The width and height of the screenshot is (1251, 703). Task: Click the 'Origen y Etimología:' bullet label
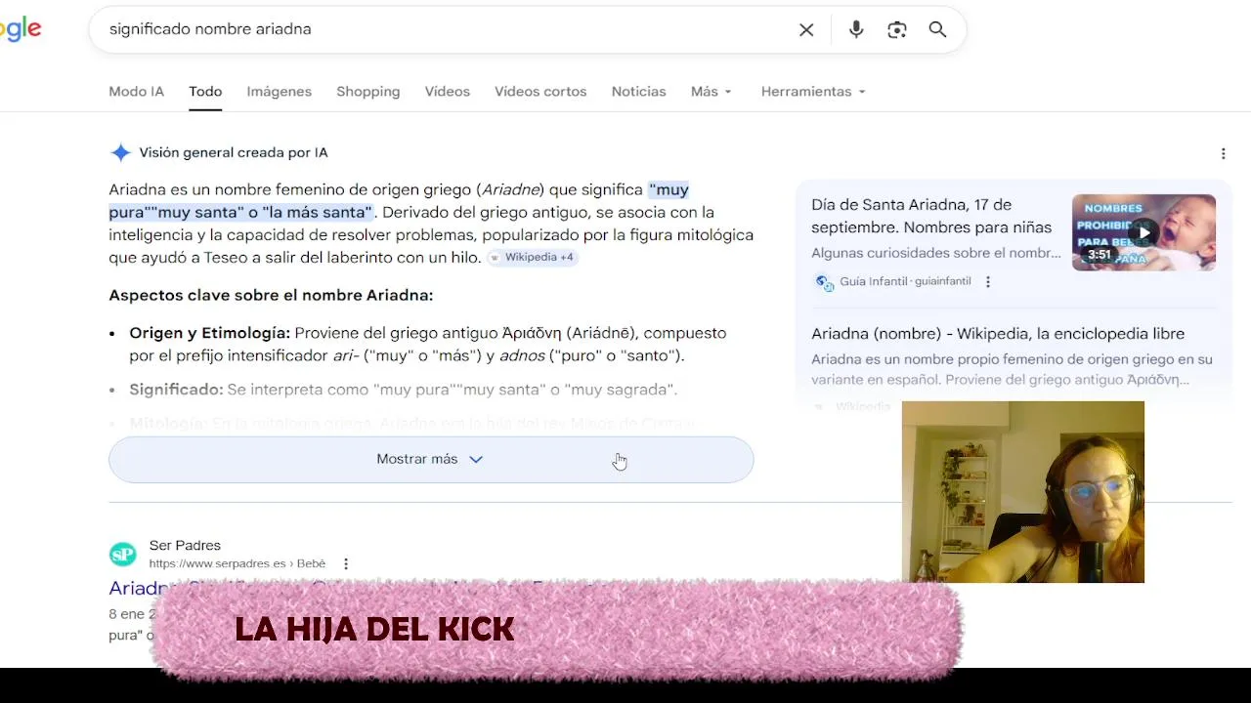point(209,333)
